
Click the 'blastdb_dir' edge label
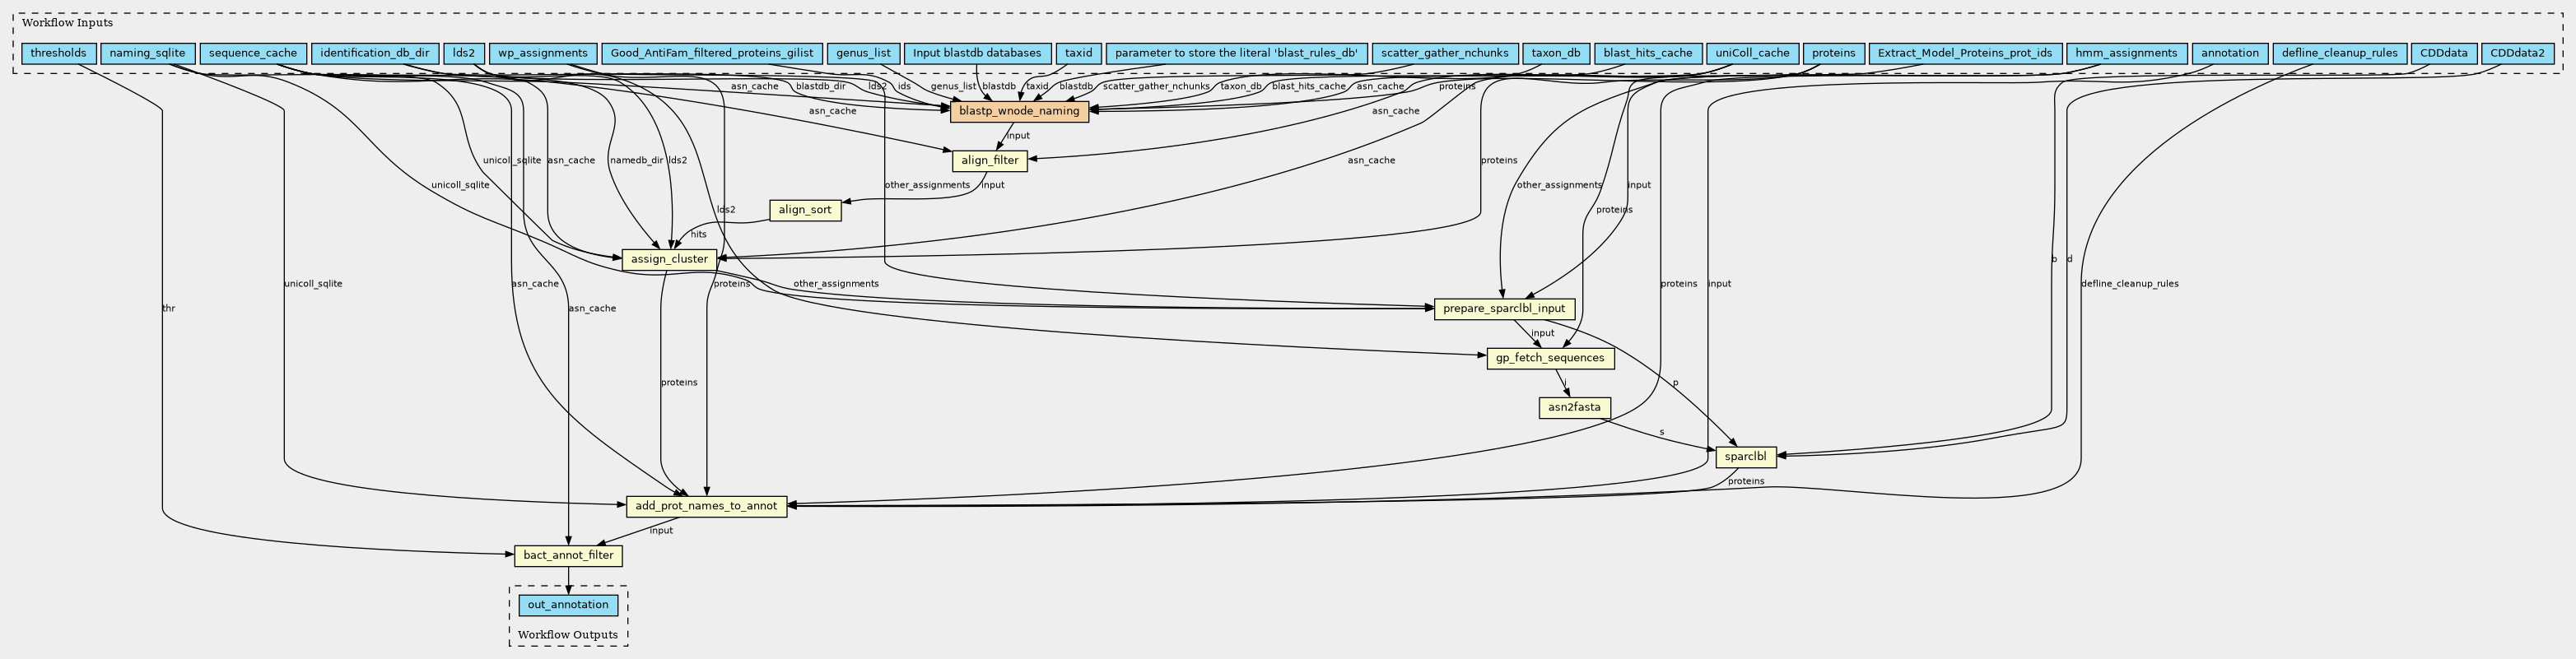point(820,87)
